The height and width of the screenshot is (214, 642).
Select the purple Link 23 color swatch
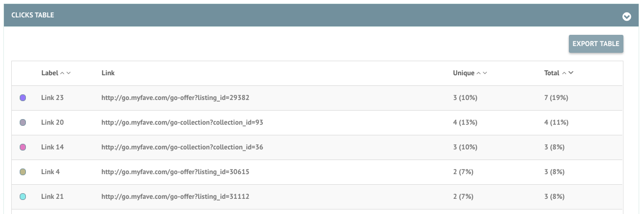pos(23,98)
